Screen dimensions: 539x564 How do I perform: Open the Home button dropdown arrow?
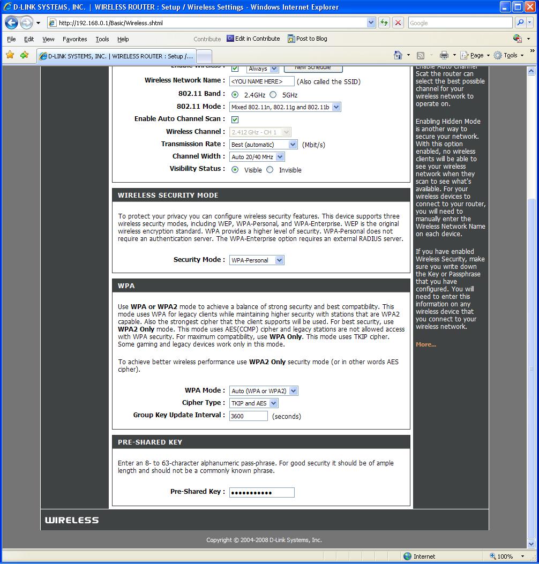408,55
